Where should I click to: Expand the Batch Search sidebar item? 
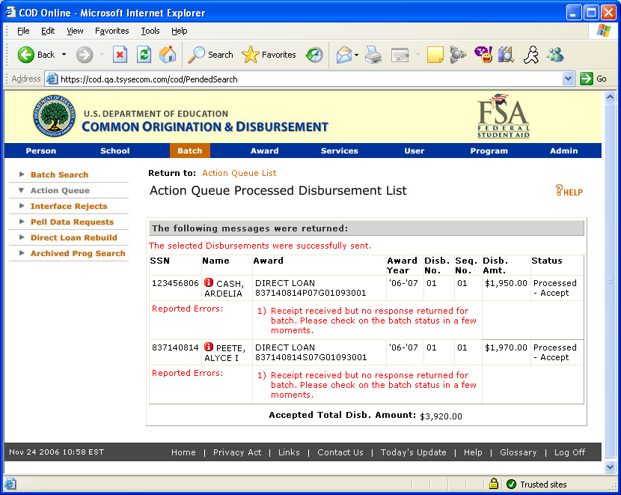point(22,174)
